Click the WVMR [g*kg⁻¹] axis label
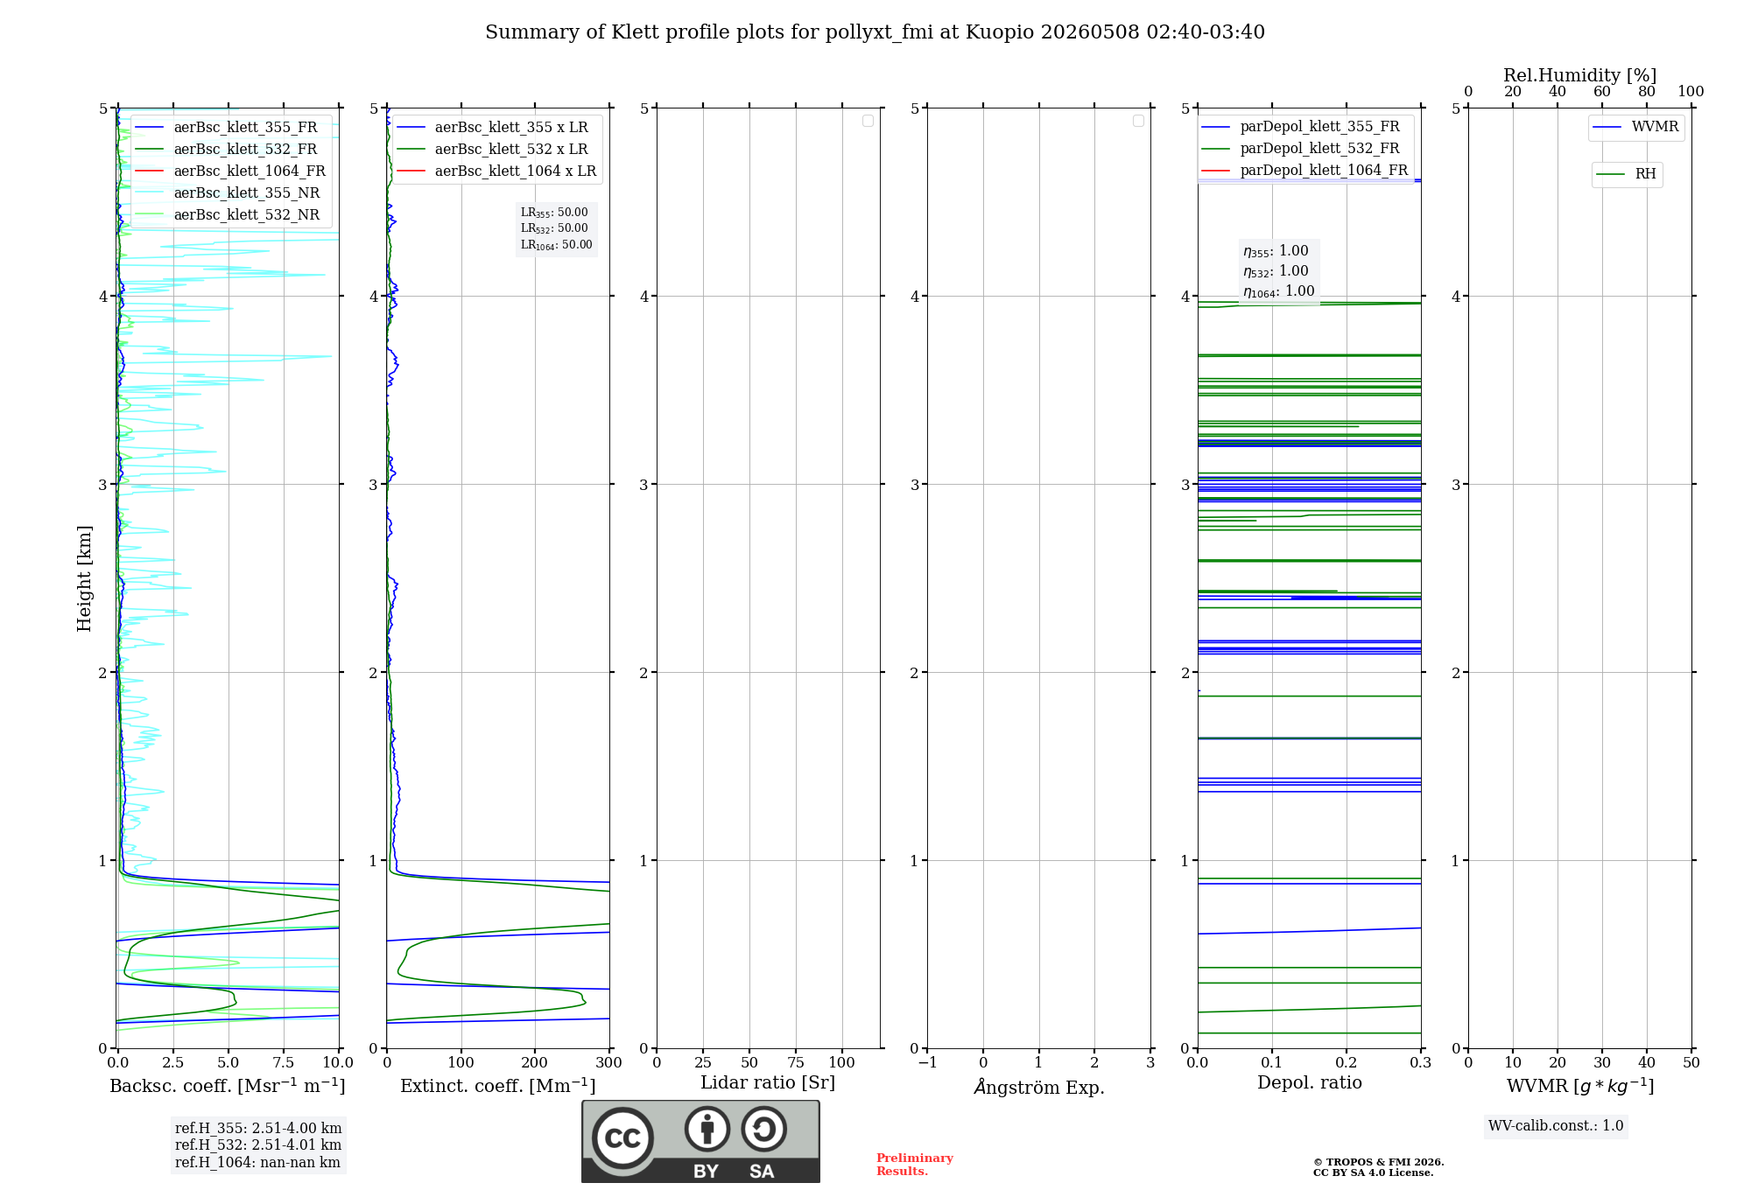The image size is (1751, 1190). (1580, 1086)
